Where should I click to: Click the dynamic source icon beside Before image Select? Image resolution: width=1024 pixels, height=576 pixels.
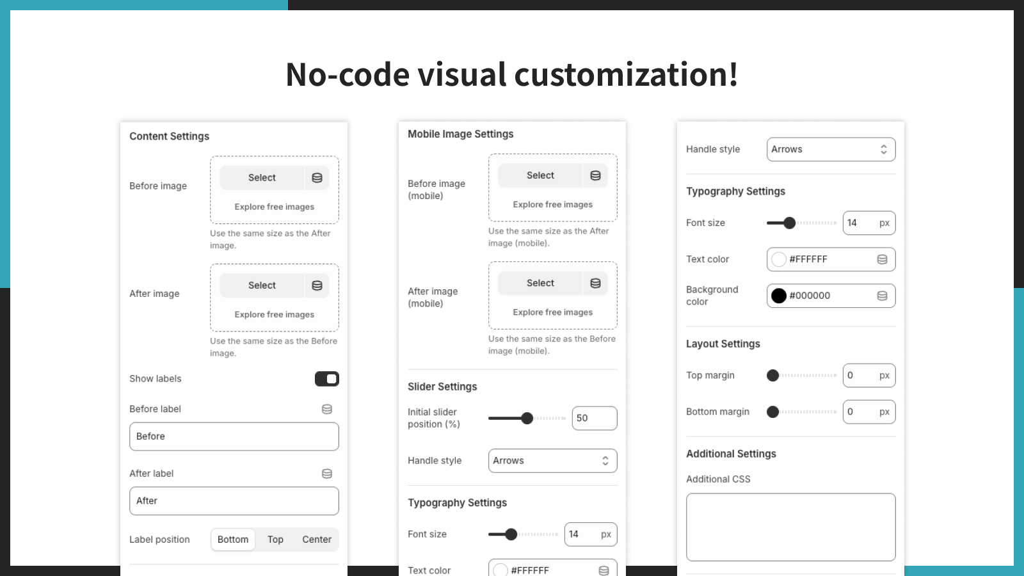(317, 177)
